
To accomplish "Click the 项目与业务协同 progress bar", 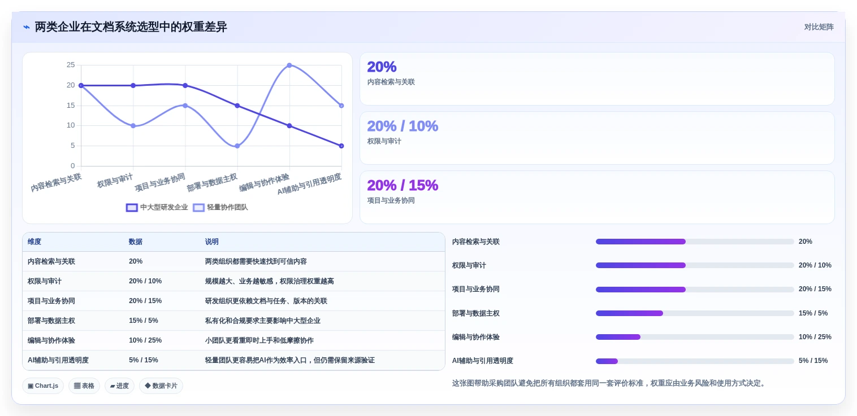I will click(695, 290).
